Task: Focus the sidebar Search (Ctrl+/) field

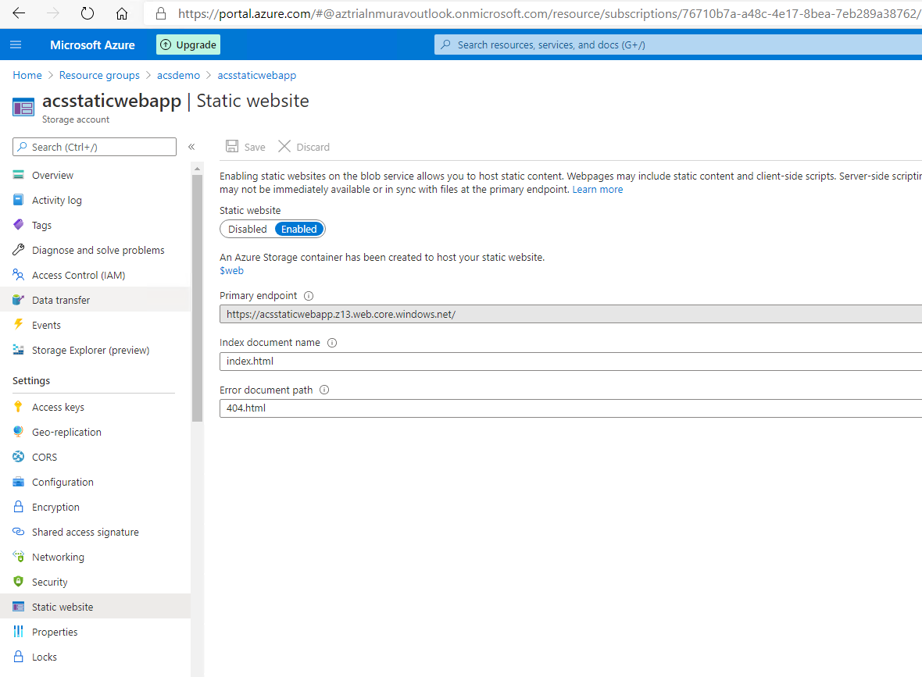Action: point(94,147)
